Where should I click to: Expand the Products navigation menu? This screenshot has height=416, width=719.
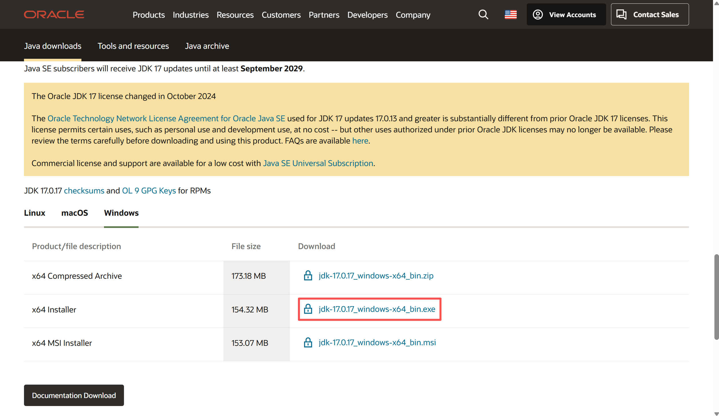tap(149, 15)
